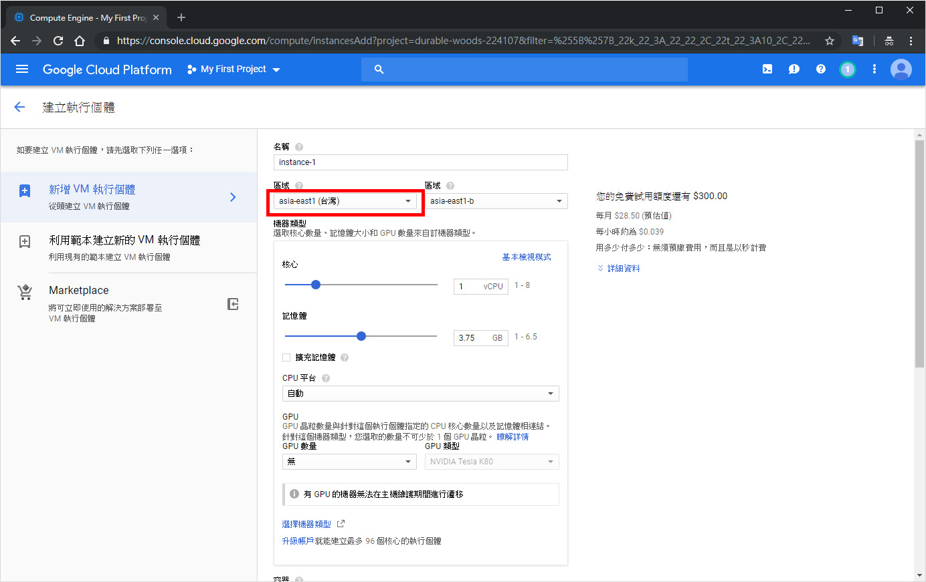The height and width of the screenshot is (582, 926).
Task: Open the help question mark icon
Action: tap(821, 69)
